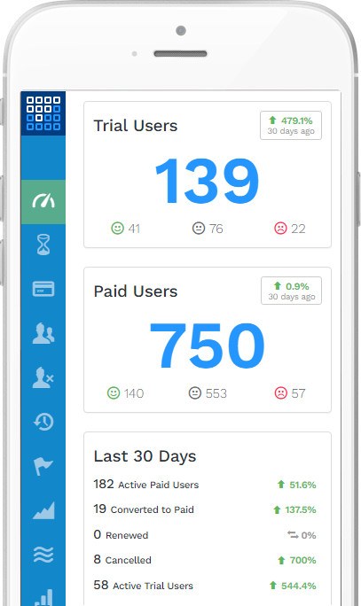Click the Last 30 Days heading
This screenshot has height=606, width=361.
pos(145,456)
